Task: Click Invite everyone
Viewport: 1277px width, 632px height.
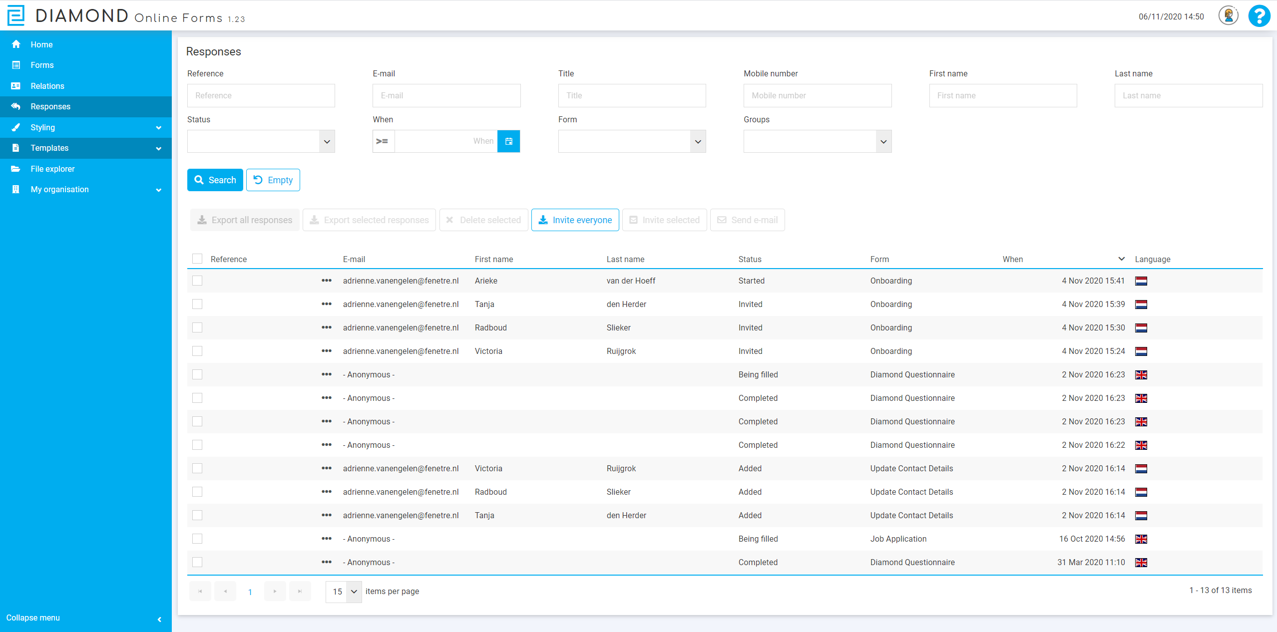Action: point(575,220)
